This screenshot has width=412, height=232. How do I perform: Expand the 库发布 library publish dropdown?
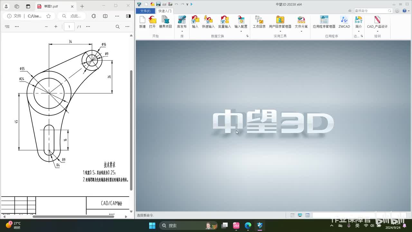tap(182, 31)
